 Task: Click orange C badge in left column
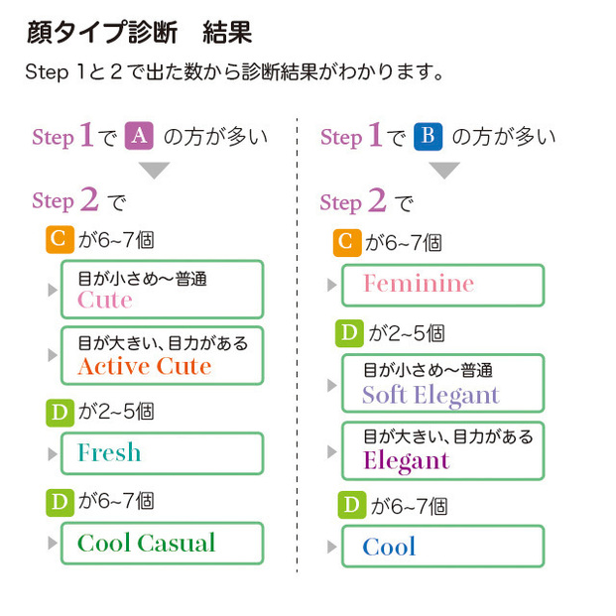click(x=60, y=239)
